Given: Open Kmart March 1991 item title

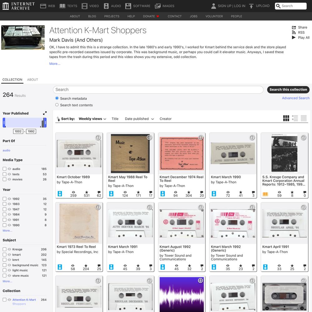Looking at the screenshot, I should (123, 247).
